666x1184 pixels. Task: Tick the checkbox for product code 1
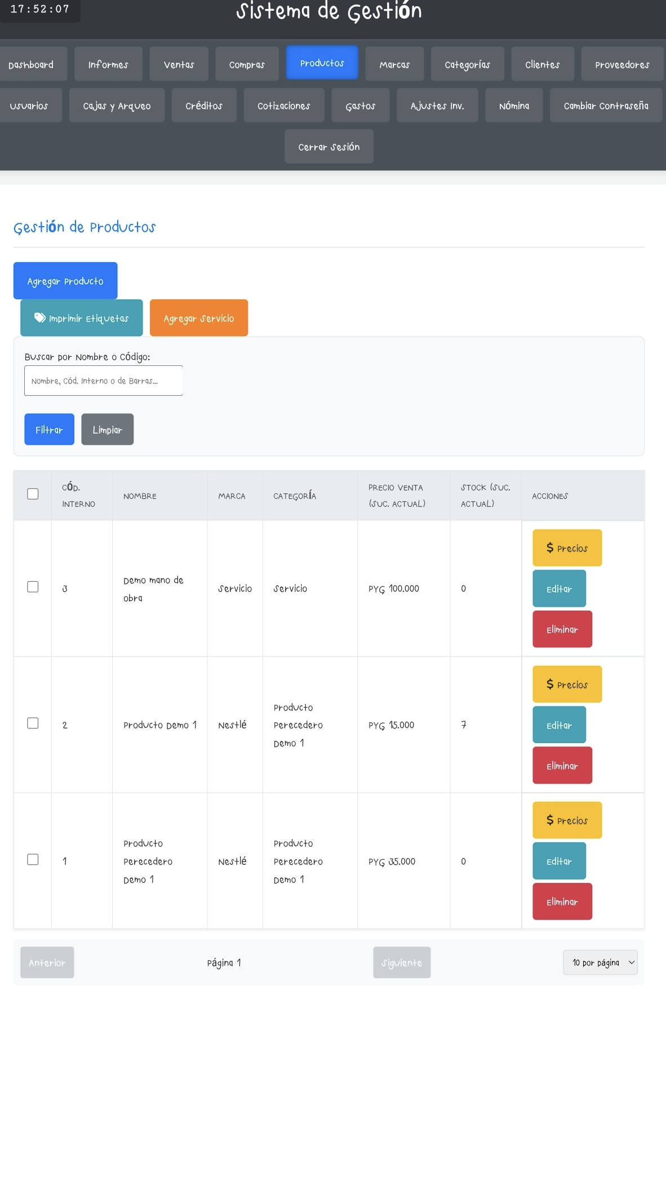tap(33, 860)
